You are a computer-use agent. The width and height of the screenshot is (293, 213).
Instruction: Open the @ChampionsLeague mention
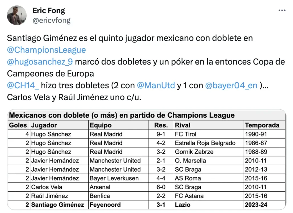click(46, 50)
